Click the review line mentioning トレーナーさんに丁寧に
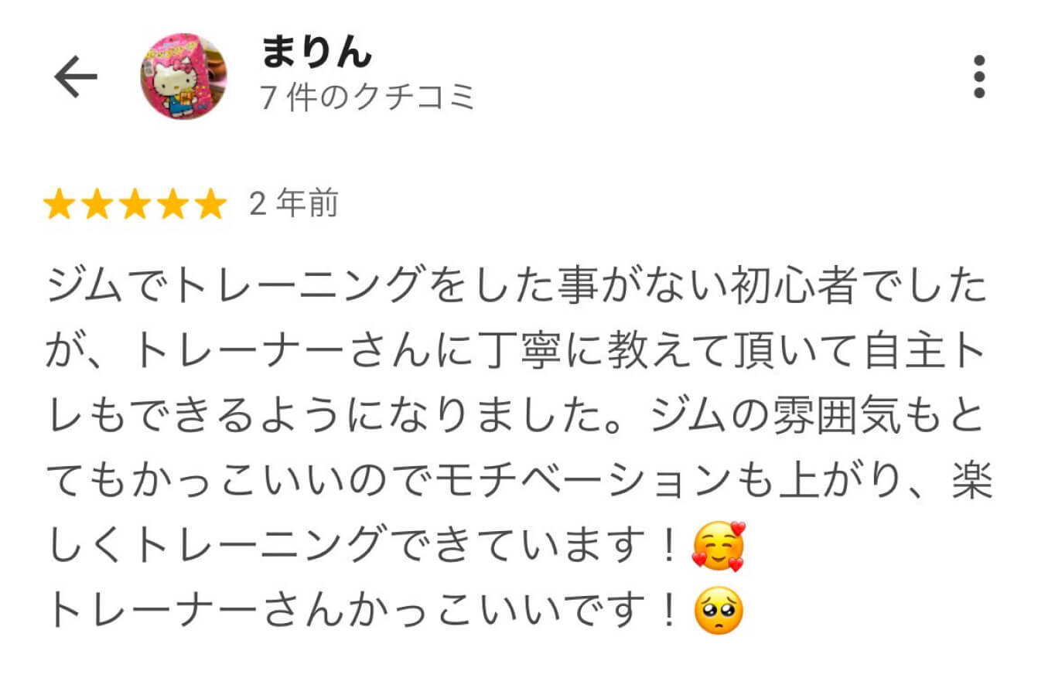 tap(517, 353)
